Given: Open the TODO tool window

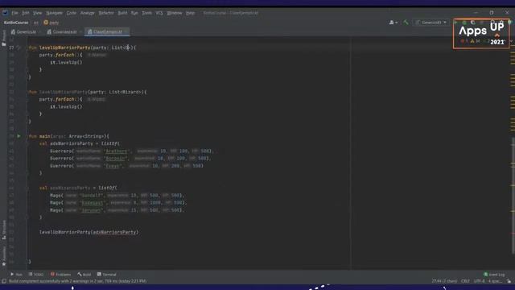Looking at the screenshot, I should (x=35, y=274).
